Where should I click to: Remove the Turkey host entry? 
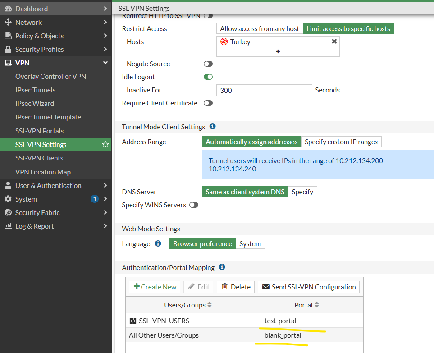(334, 41)
